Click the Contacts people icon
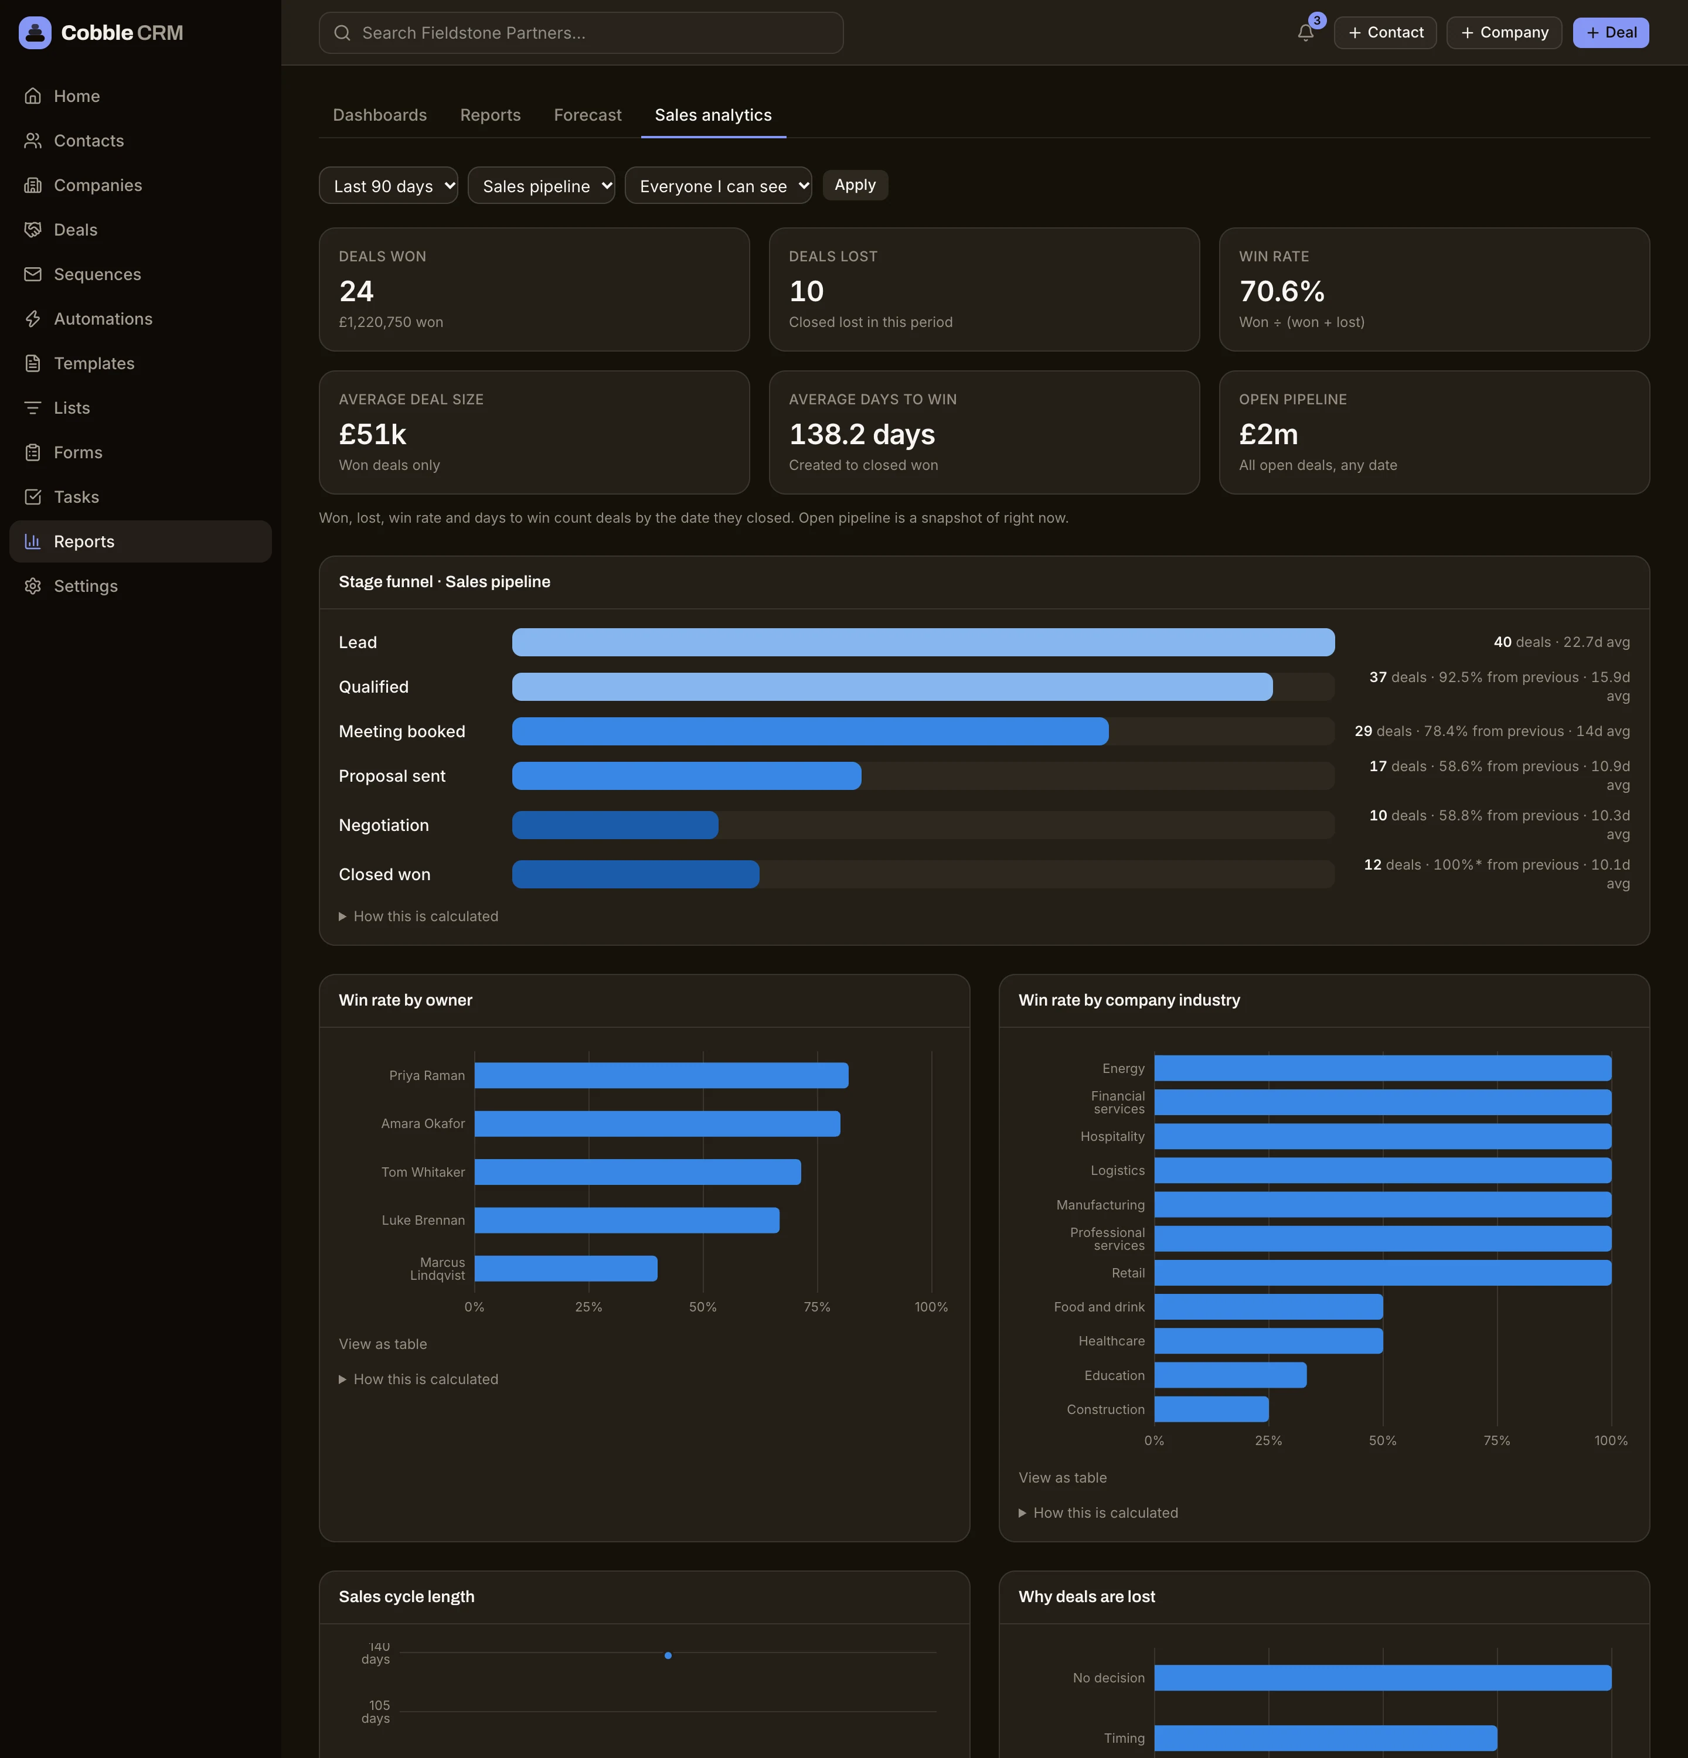This screenshot has width=1688, height=1758. coord(33,141)
